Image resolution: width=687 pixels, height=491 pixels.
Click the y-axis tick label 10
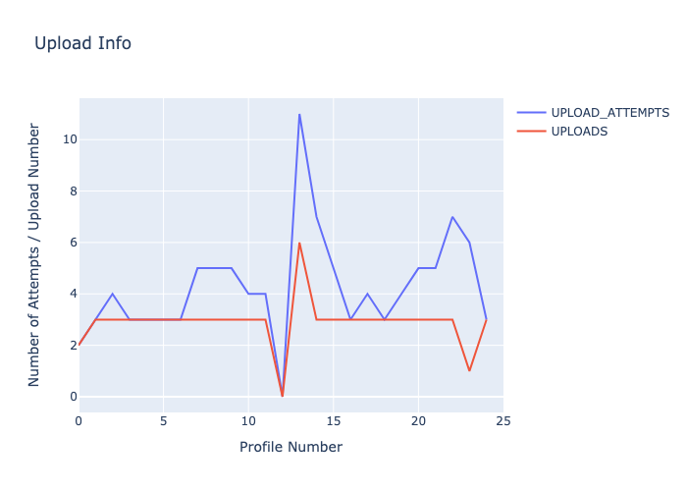(69, 139)
